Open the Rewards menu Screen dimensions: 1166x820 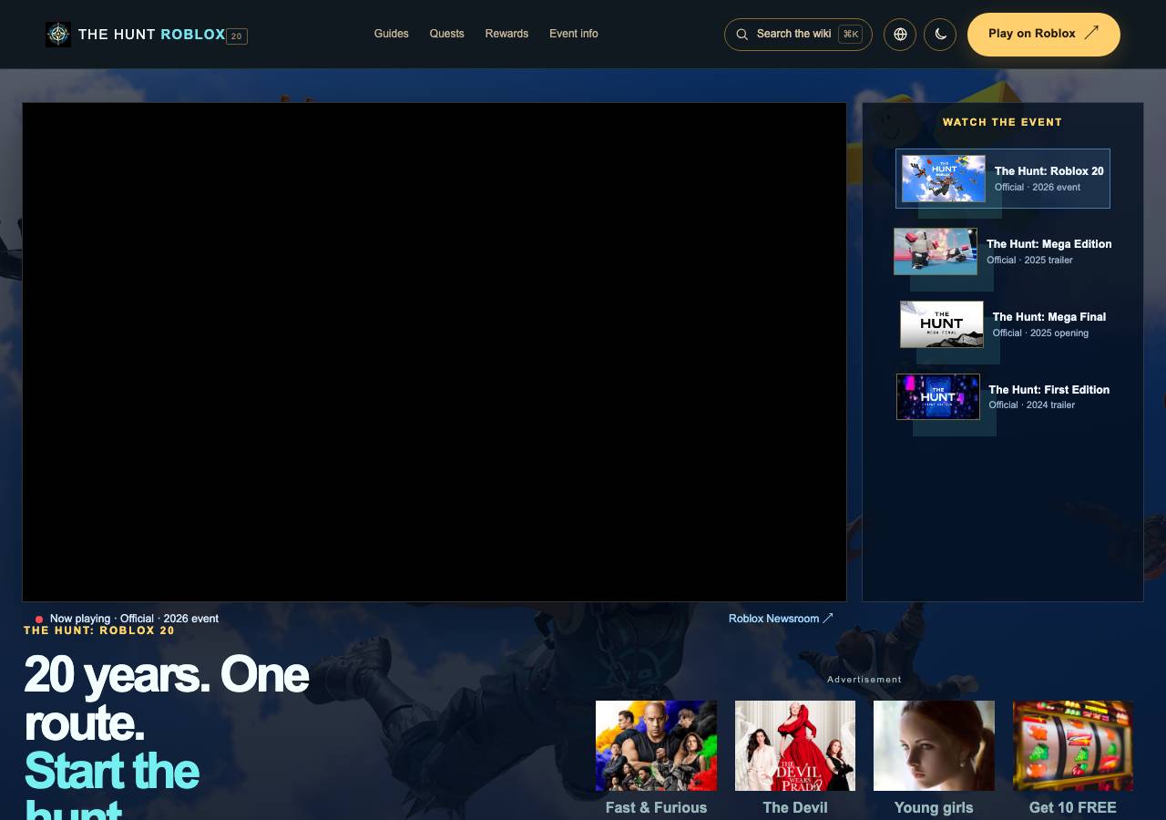506,34
